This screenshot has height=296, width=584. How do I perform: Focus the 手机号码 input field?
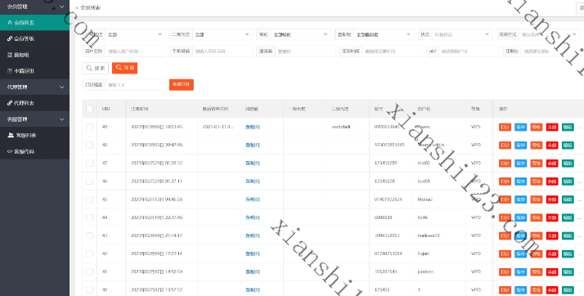(222, 51)
